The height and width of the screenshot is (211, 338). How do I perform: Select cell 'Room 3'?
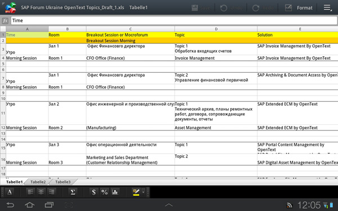click(x=67, y=160)
